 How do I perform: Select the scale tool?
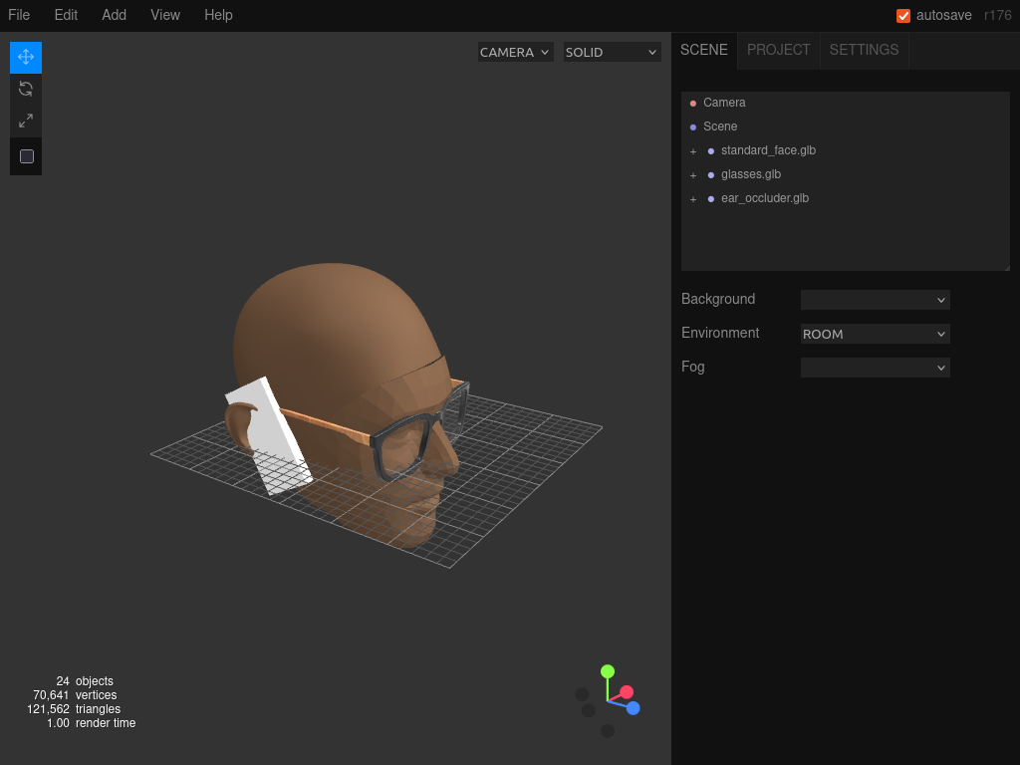26,121
